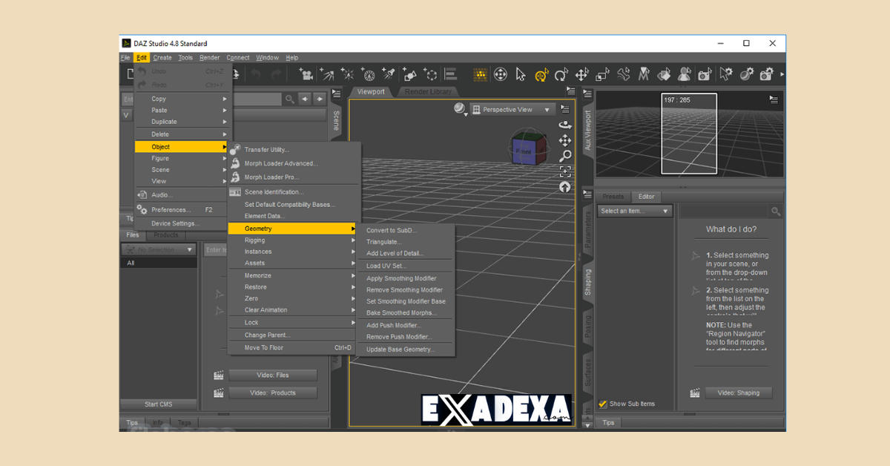
Task: Open the Select an Item dropdown
Action: (635, 211)
